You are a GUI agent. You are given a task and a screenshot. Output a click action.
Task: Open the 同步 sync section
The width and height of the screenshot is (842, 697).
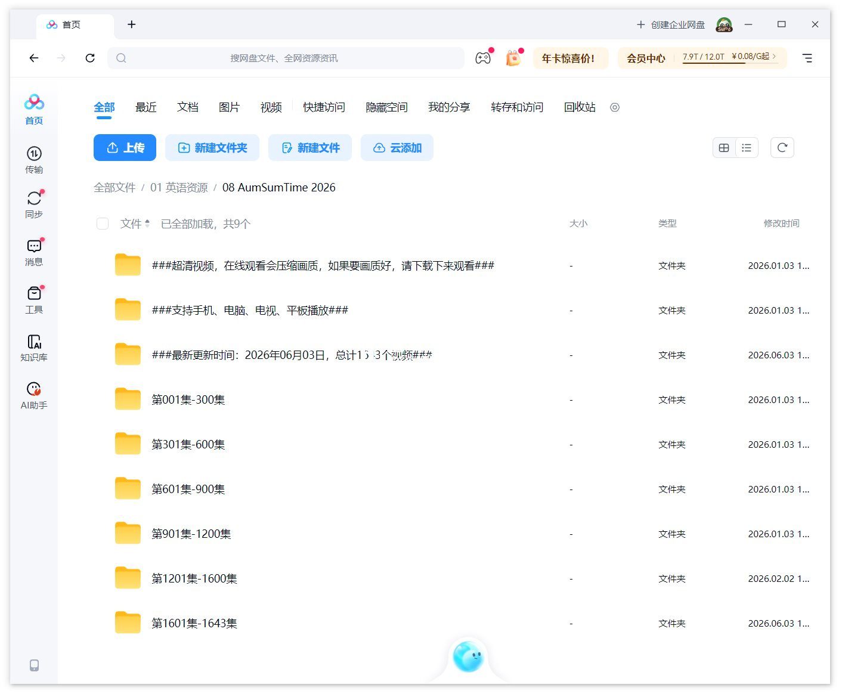click(34, 205)
